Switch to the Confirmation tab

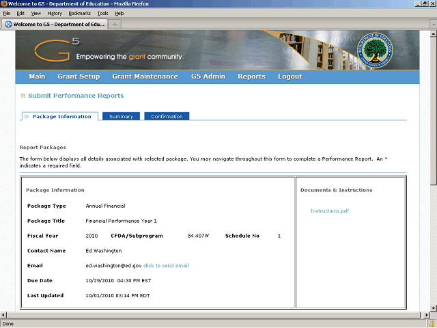click(x=167, y=116)
